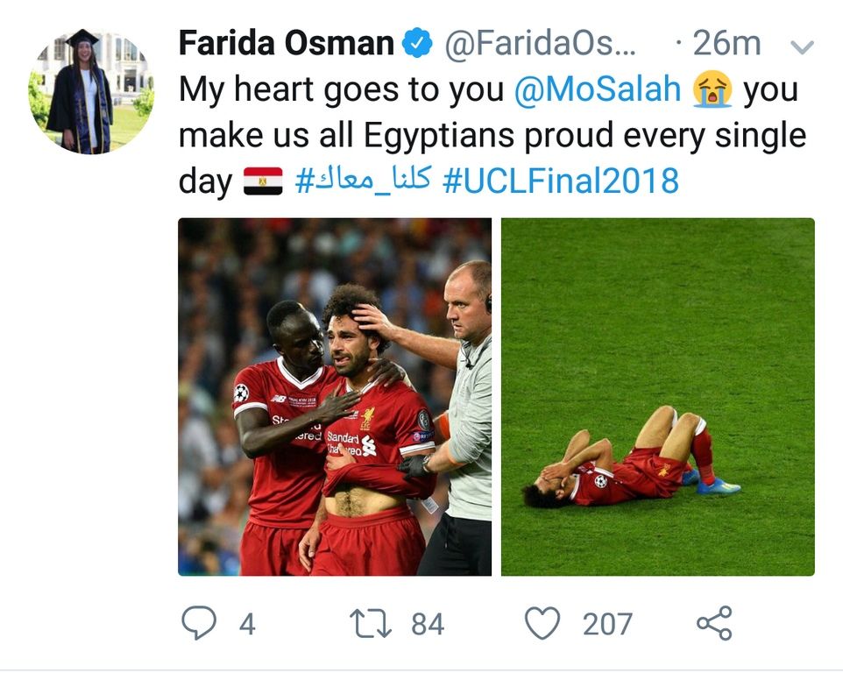Open the Arabic hashtag link

coord(363,181)
